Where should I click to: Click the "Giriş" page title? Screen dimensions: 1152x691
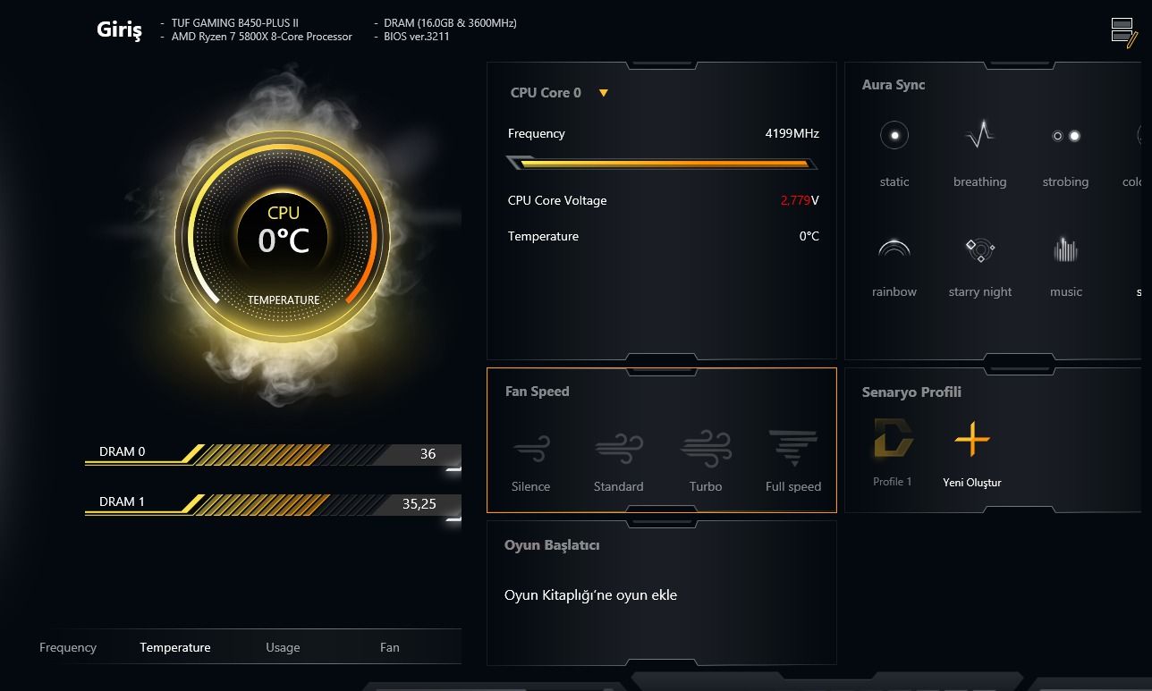click(x=119, y=30)
